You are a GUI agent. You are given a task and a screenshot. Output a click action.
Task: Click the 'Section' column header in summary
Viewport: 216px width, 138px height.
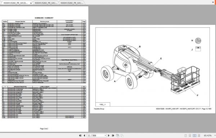[x=5, y=22]
